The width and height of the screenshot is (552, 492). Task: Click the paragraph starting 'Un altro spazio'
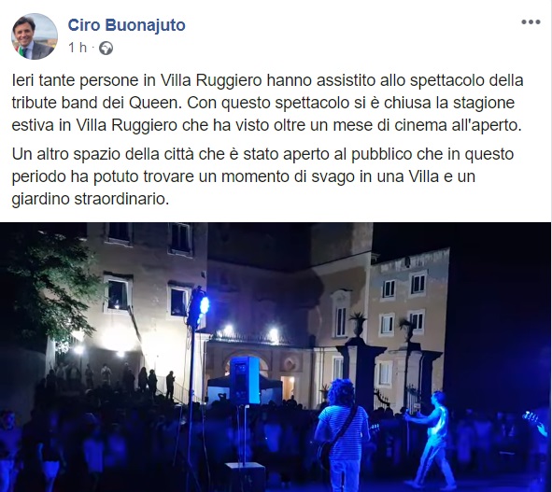click(x=262, y=176)
